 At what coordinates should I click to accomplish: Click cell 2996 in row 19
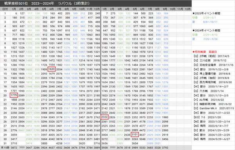click(142, 91)
